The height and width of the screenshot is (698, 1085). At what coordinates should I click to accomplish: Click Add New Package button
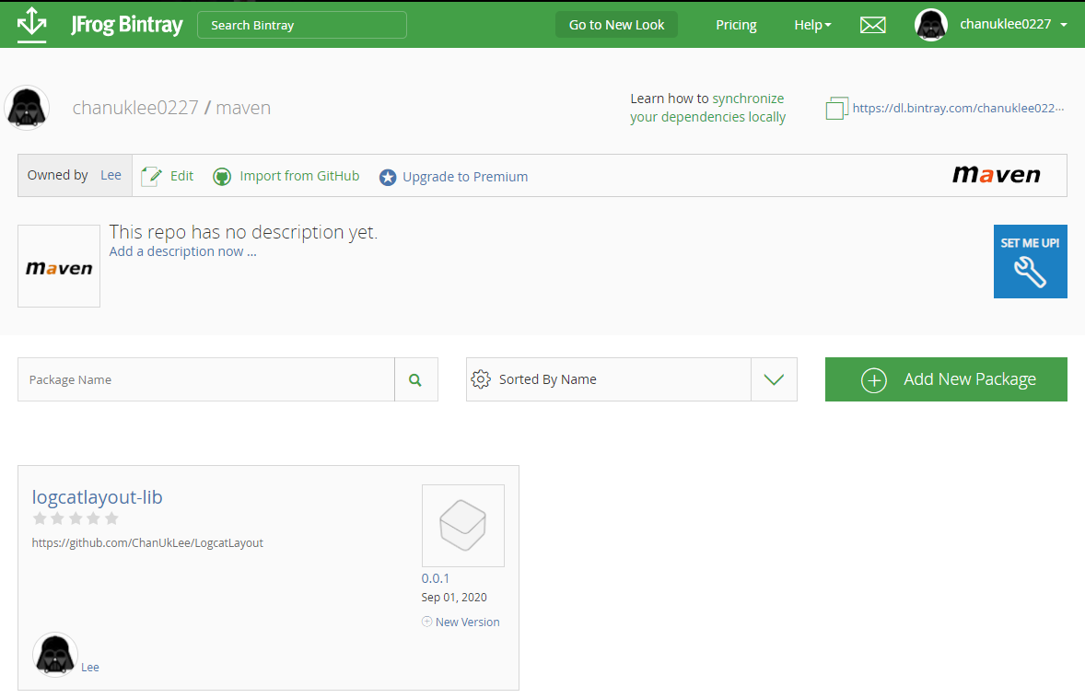coord(946,379)
